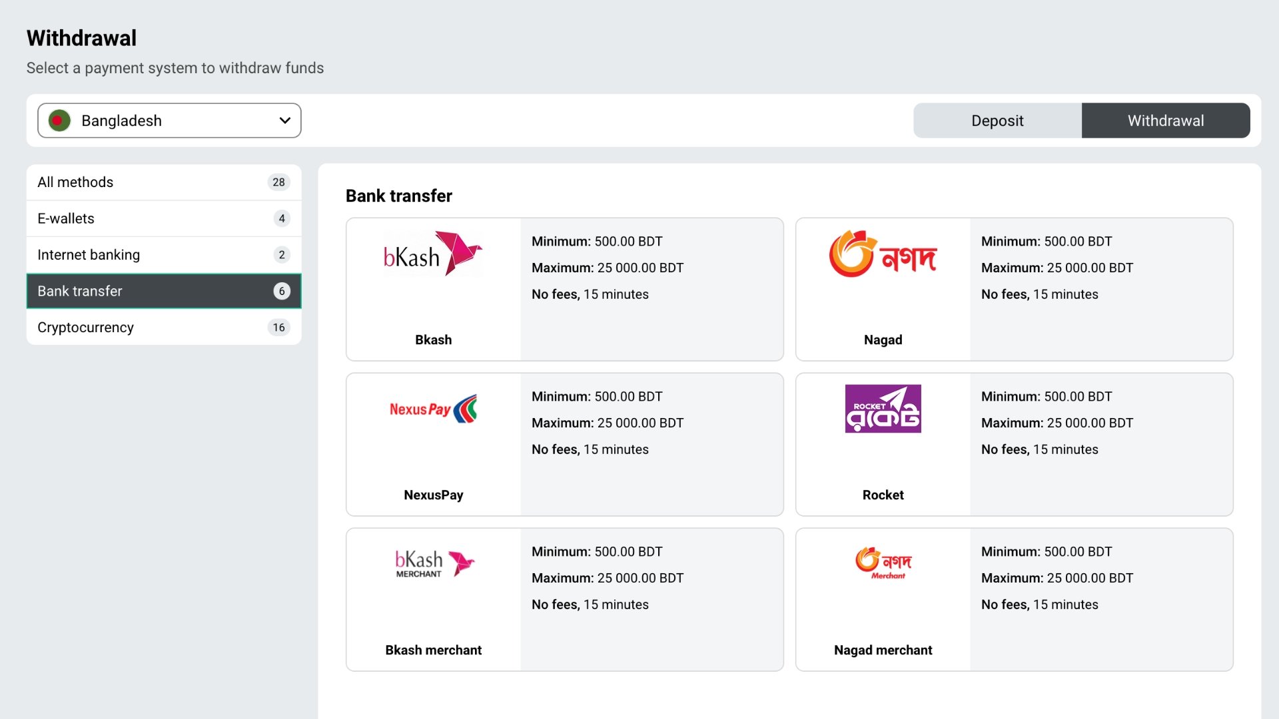Filter by E-wallets

(164, 218)
